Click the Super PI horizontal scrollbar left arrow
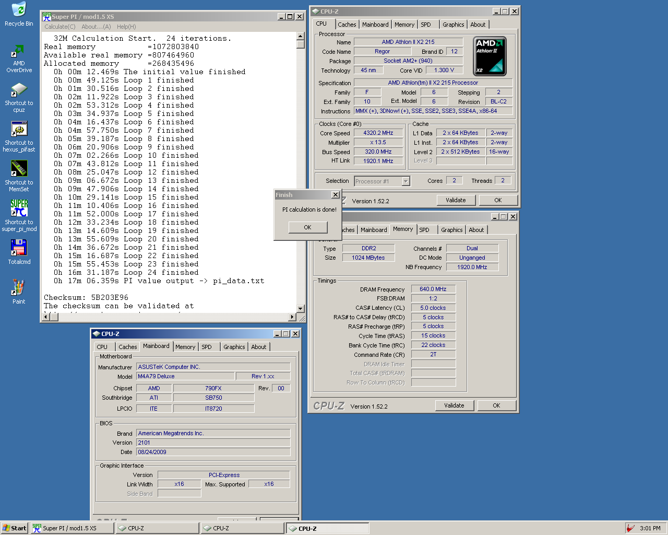The image size is (668, 535). (46, 317)
